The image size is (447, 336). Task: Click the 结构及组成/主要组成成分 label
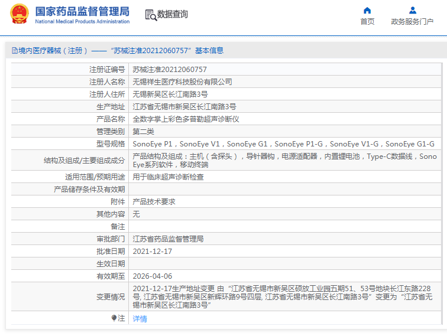[85, 161]
